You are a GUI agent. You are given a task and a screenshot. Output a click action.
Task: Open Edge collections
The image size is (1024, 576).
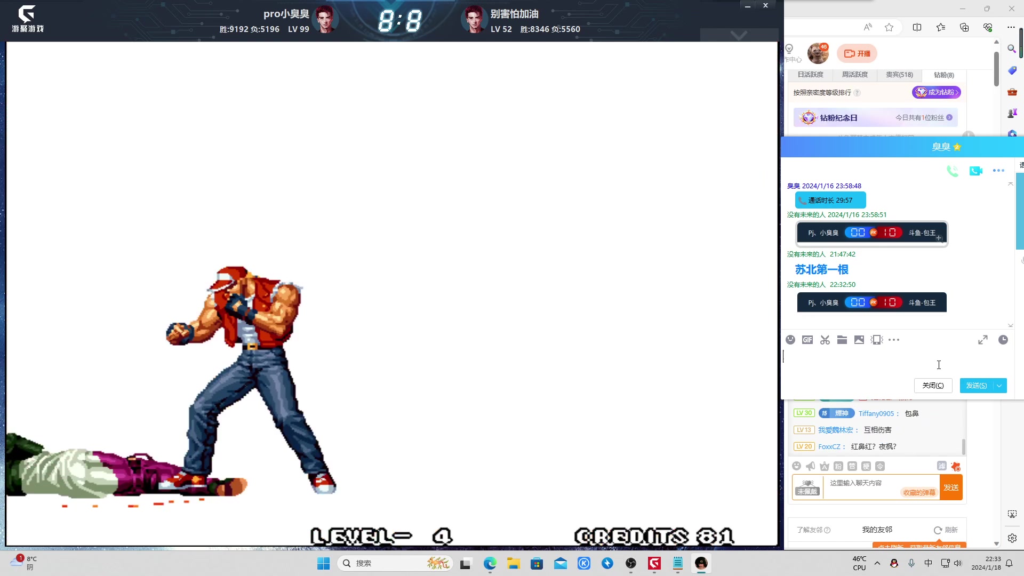(964, 27)
